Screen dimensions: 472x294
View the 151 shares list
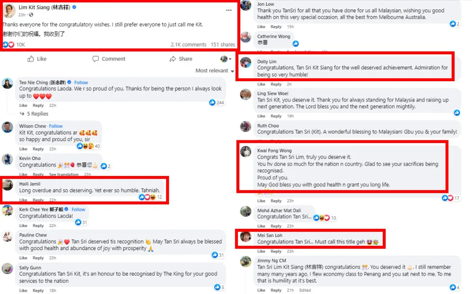[x=223, y=45]
